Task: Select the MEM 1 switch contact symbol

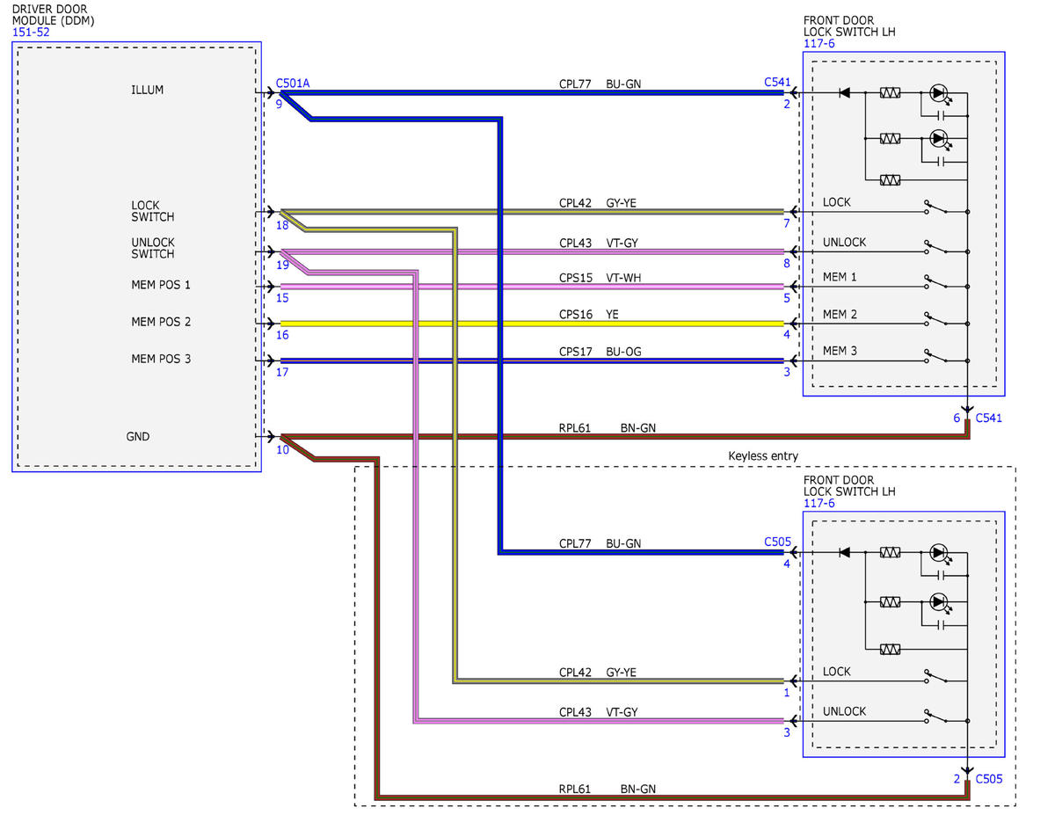Action: tap(936, 284)
